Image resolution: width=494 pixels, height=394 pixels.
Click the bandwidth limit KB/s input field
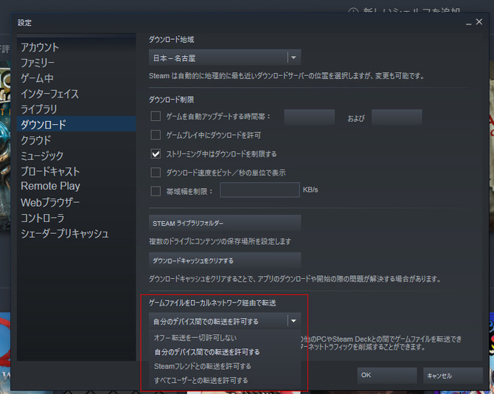coord(260,190)
